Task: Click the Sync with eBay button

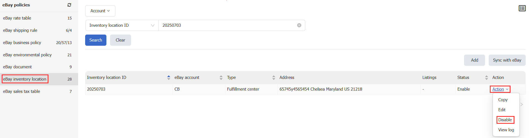Action: (x=507, y=60)
